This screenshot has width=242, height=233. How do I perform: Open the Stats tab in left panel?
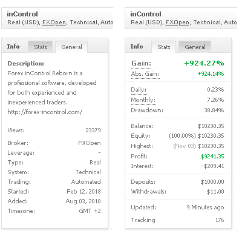click(x=41, y=47)
